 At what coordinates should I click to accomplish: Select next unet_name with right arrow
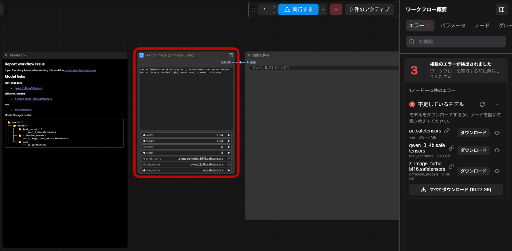click(x=229, y=159)
